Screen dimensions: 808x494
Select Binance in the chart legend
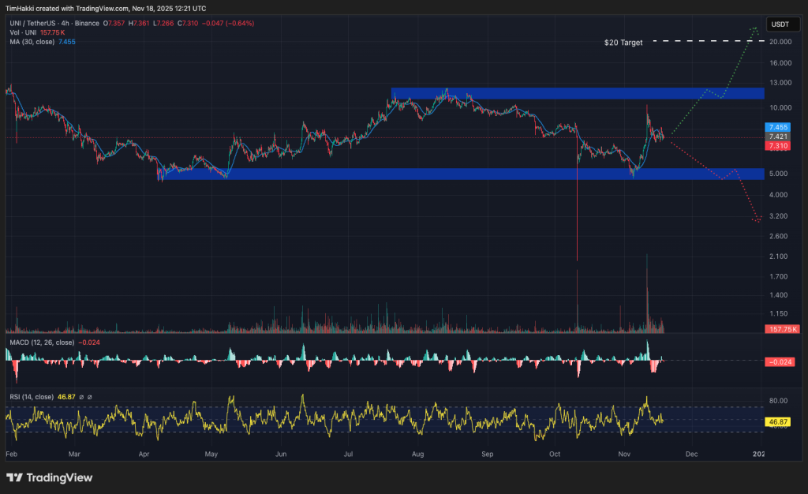pyautogui.click(x=86, y=24)
